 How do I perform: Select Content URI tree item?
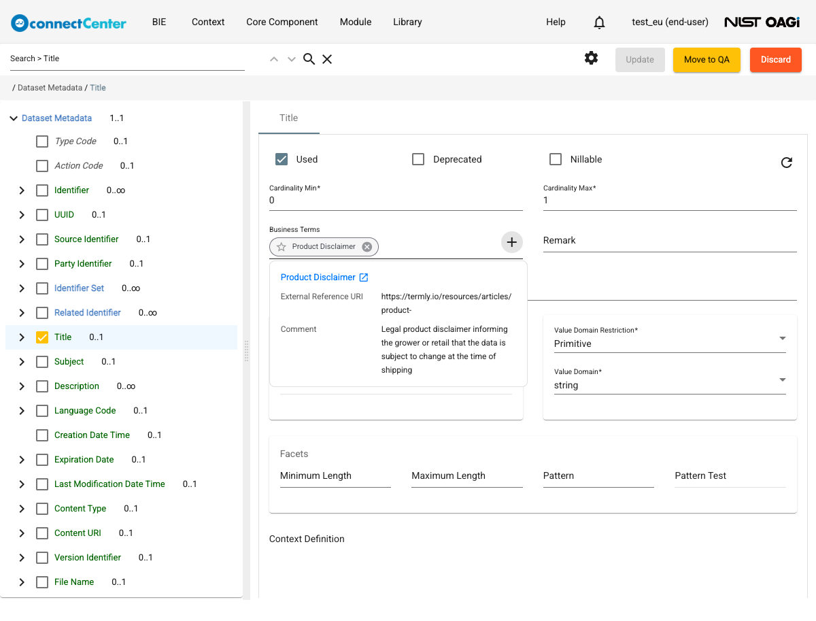[78, 533]
